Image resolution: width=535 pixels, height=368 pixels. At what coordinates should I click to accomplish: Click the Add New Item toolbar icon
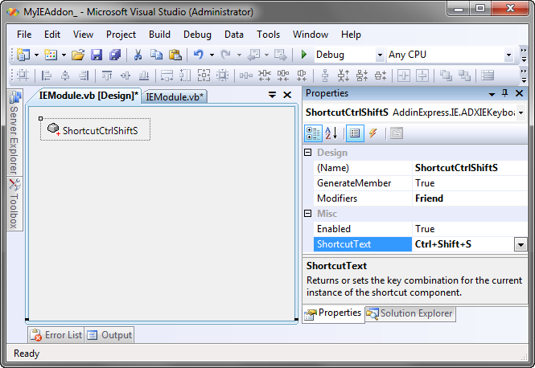pos(51,55)
